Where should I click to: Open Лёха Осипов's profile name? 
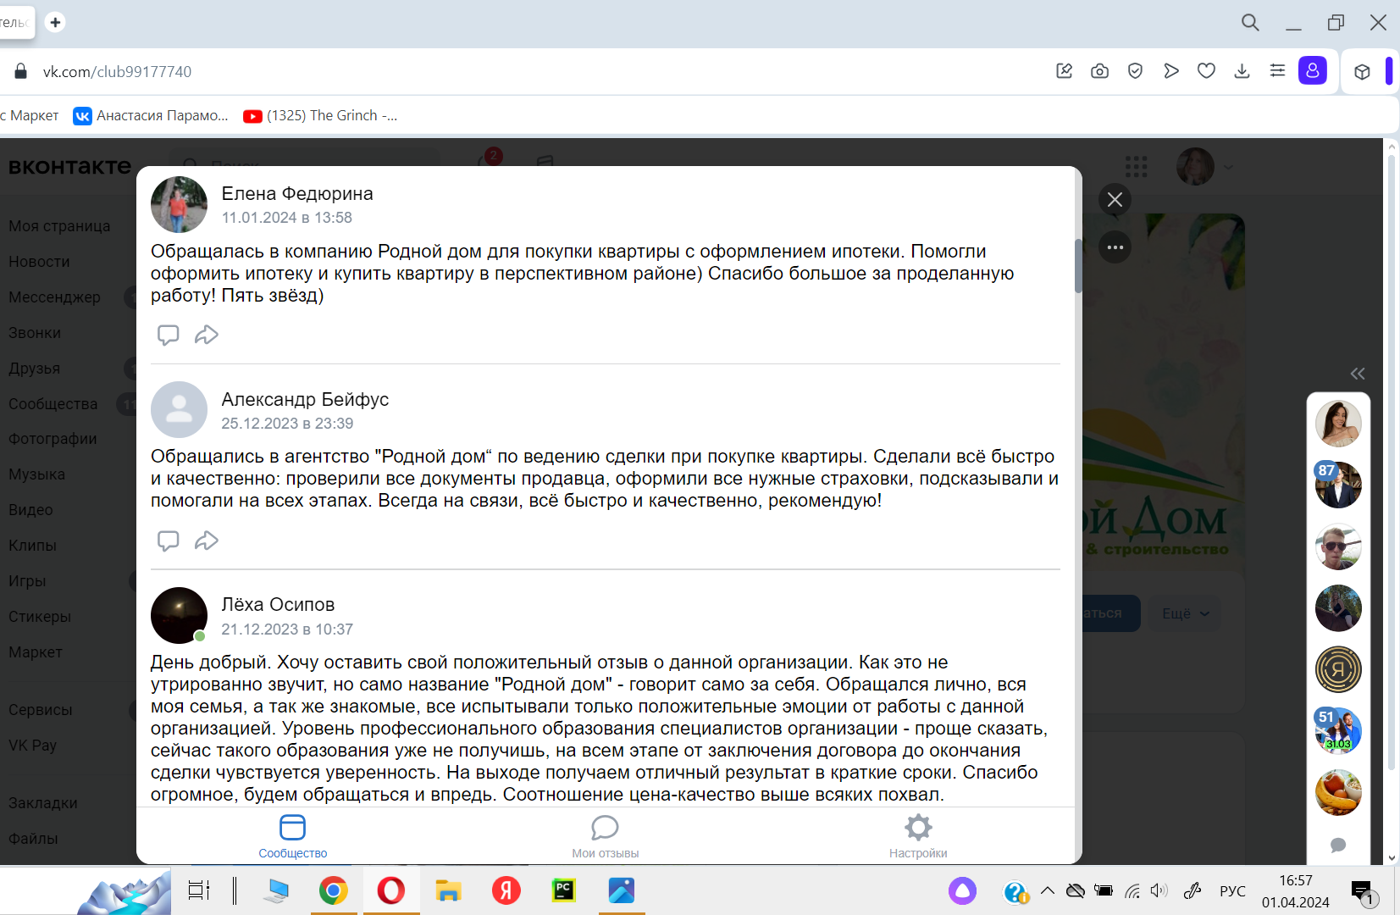pyautogui.click(x=278, y=605)
